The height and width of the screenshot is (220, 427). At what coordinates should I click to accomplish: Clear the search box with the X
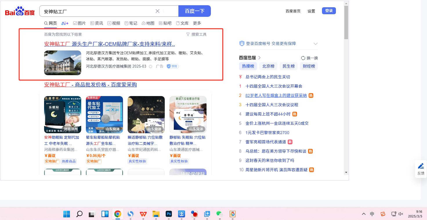point(158,11)
